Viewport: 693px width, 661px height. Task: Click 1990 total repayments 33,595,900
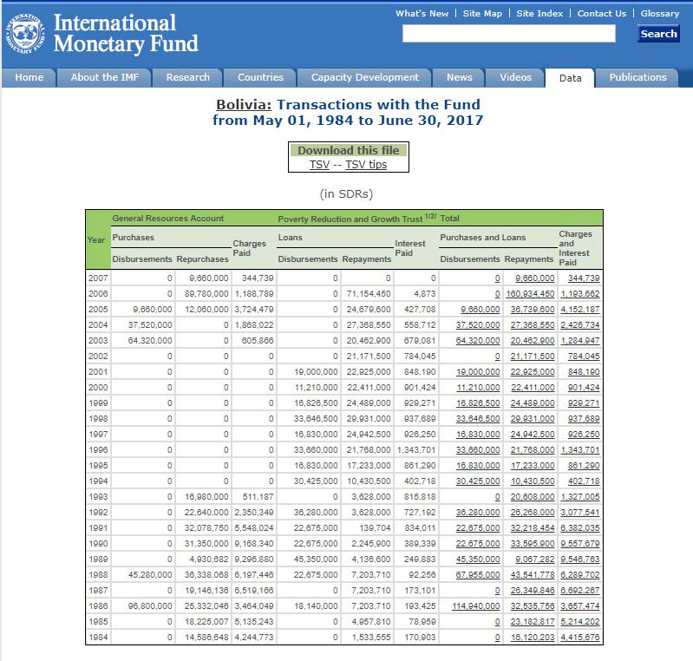tap(533, 544)
